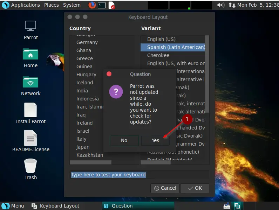Viewport: 279px width, 210px height.
Task: Select Iraq in Country list
Action: tap(81, 115)
